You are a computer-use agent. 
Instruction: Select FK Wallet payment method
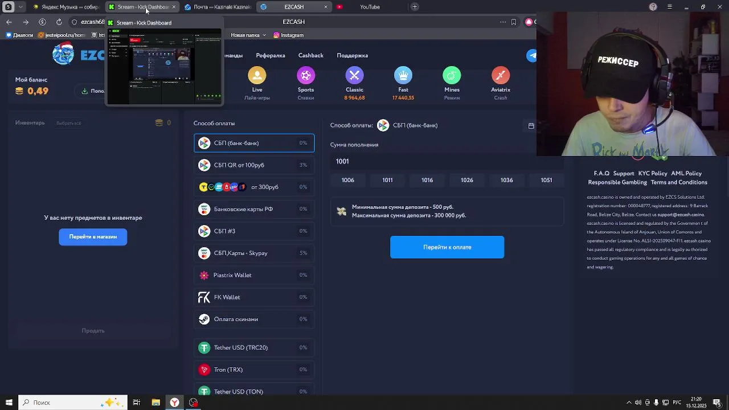coord(254,297)
